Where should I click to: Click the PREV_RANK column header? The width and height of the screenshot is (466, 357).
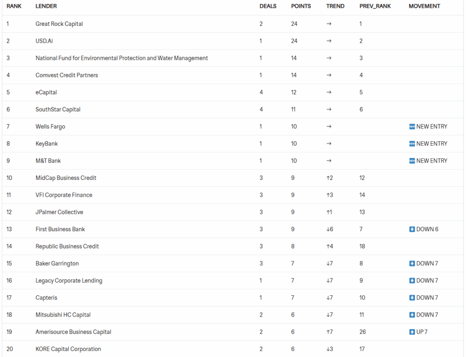point(375,6)
